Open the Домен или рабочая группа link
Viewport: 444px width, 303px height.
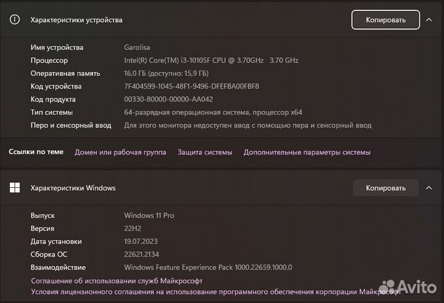click(120, 152)
